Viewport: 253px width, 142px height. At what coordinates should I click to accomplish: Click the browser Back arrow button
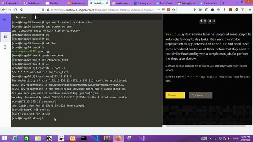(4, 10)
